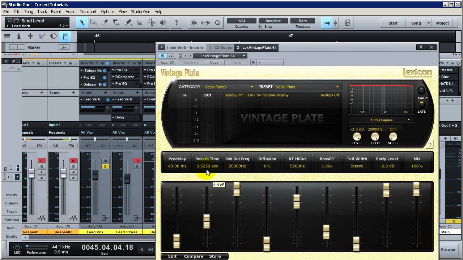Mute the Lead Stress channel

pyautogui.click(x=137, y=160)
